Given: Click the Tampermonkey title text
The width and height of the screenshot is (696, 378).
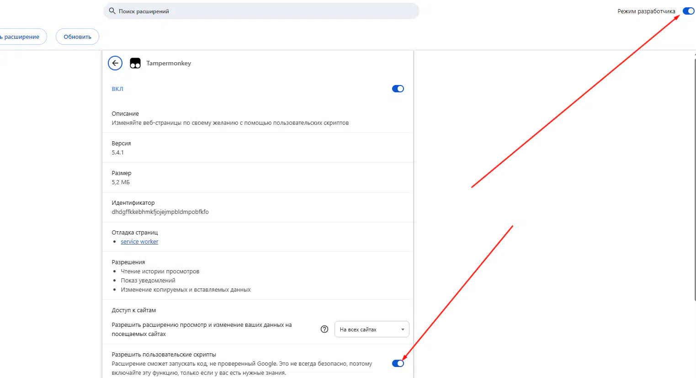Looking at the screenshot, I should 169,63.
